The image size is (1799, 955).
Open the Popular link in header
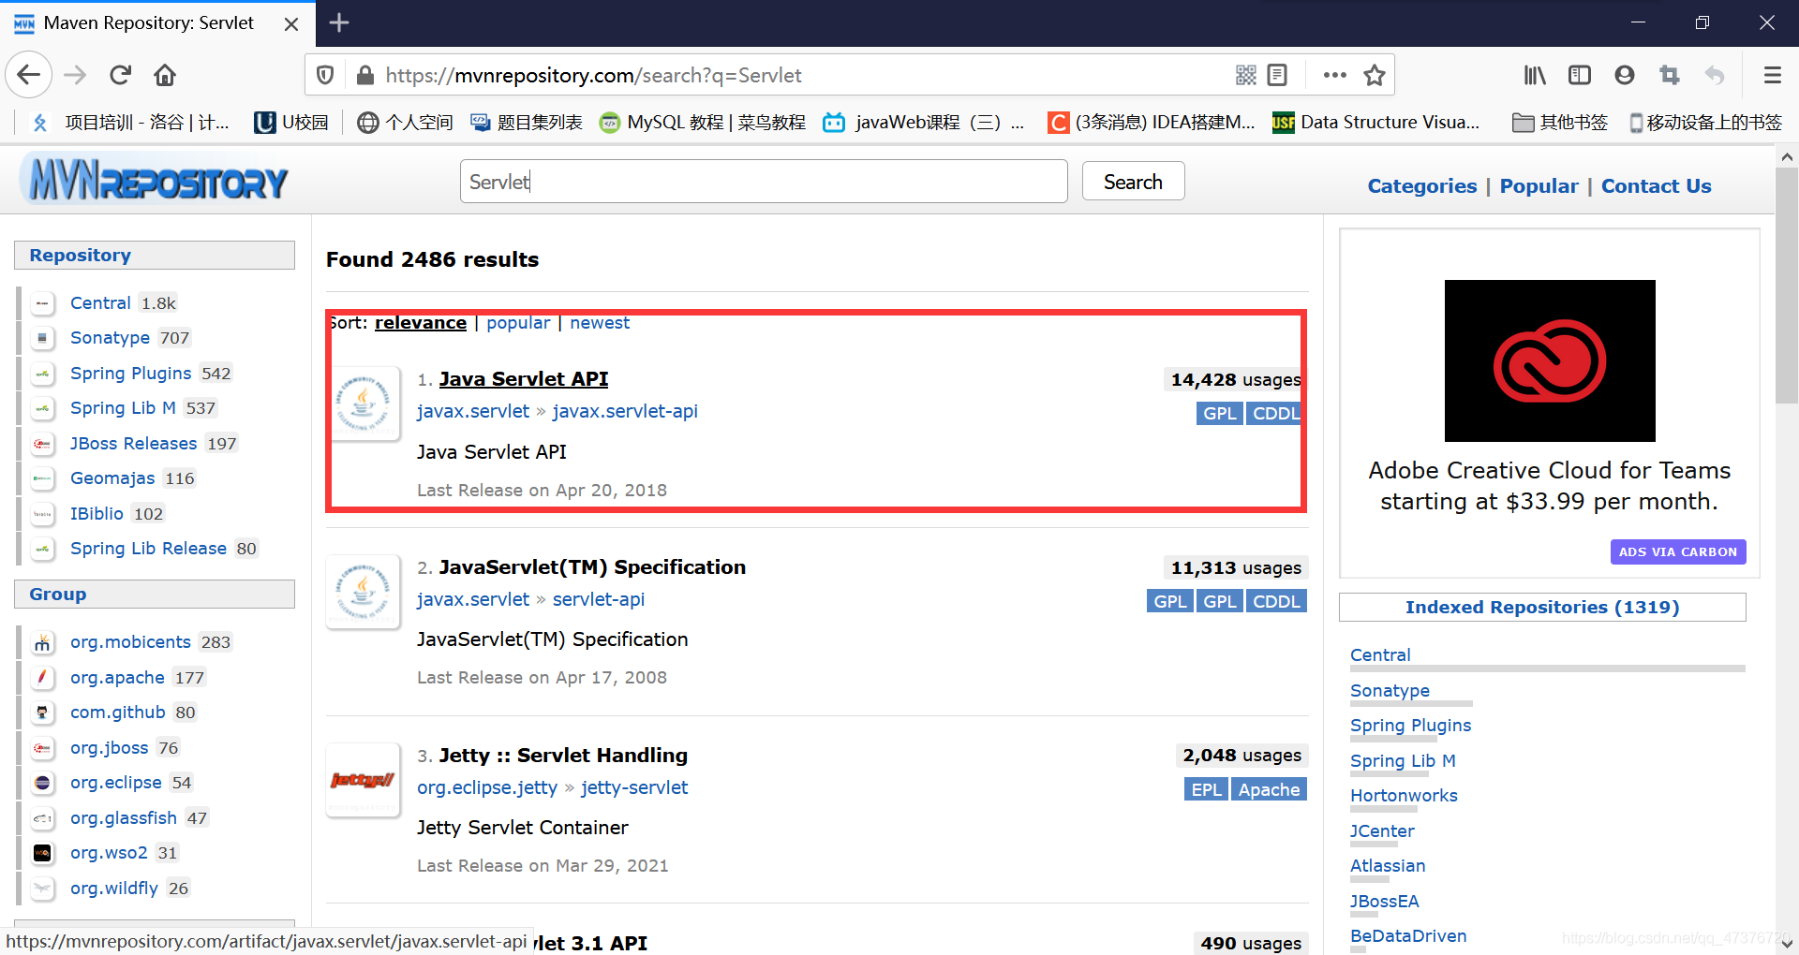coord(1539,186)
